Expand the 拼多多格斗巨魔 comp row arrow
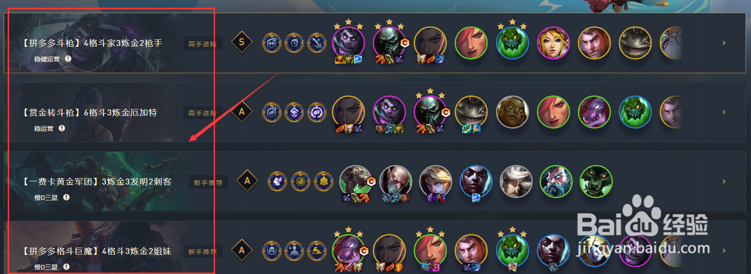751x274 pixels. point(724,250)
